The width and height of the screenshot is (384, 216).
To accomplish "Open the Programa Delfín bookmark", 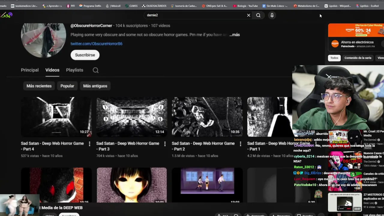I will point(90,6).
